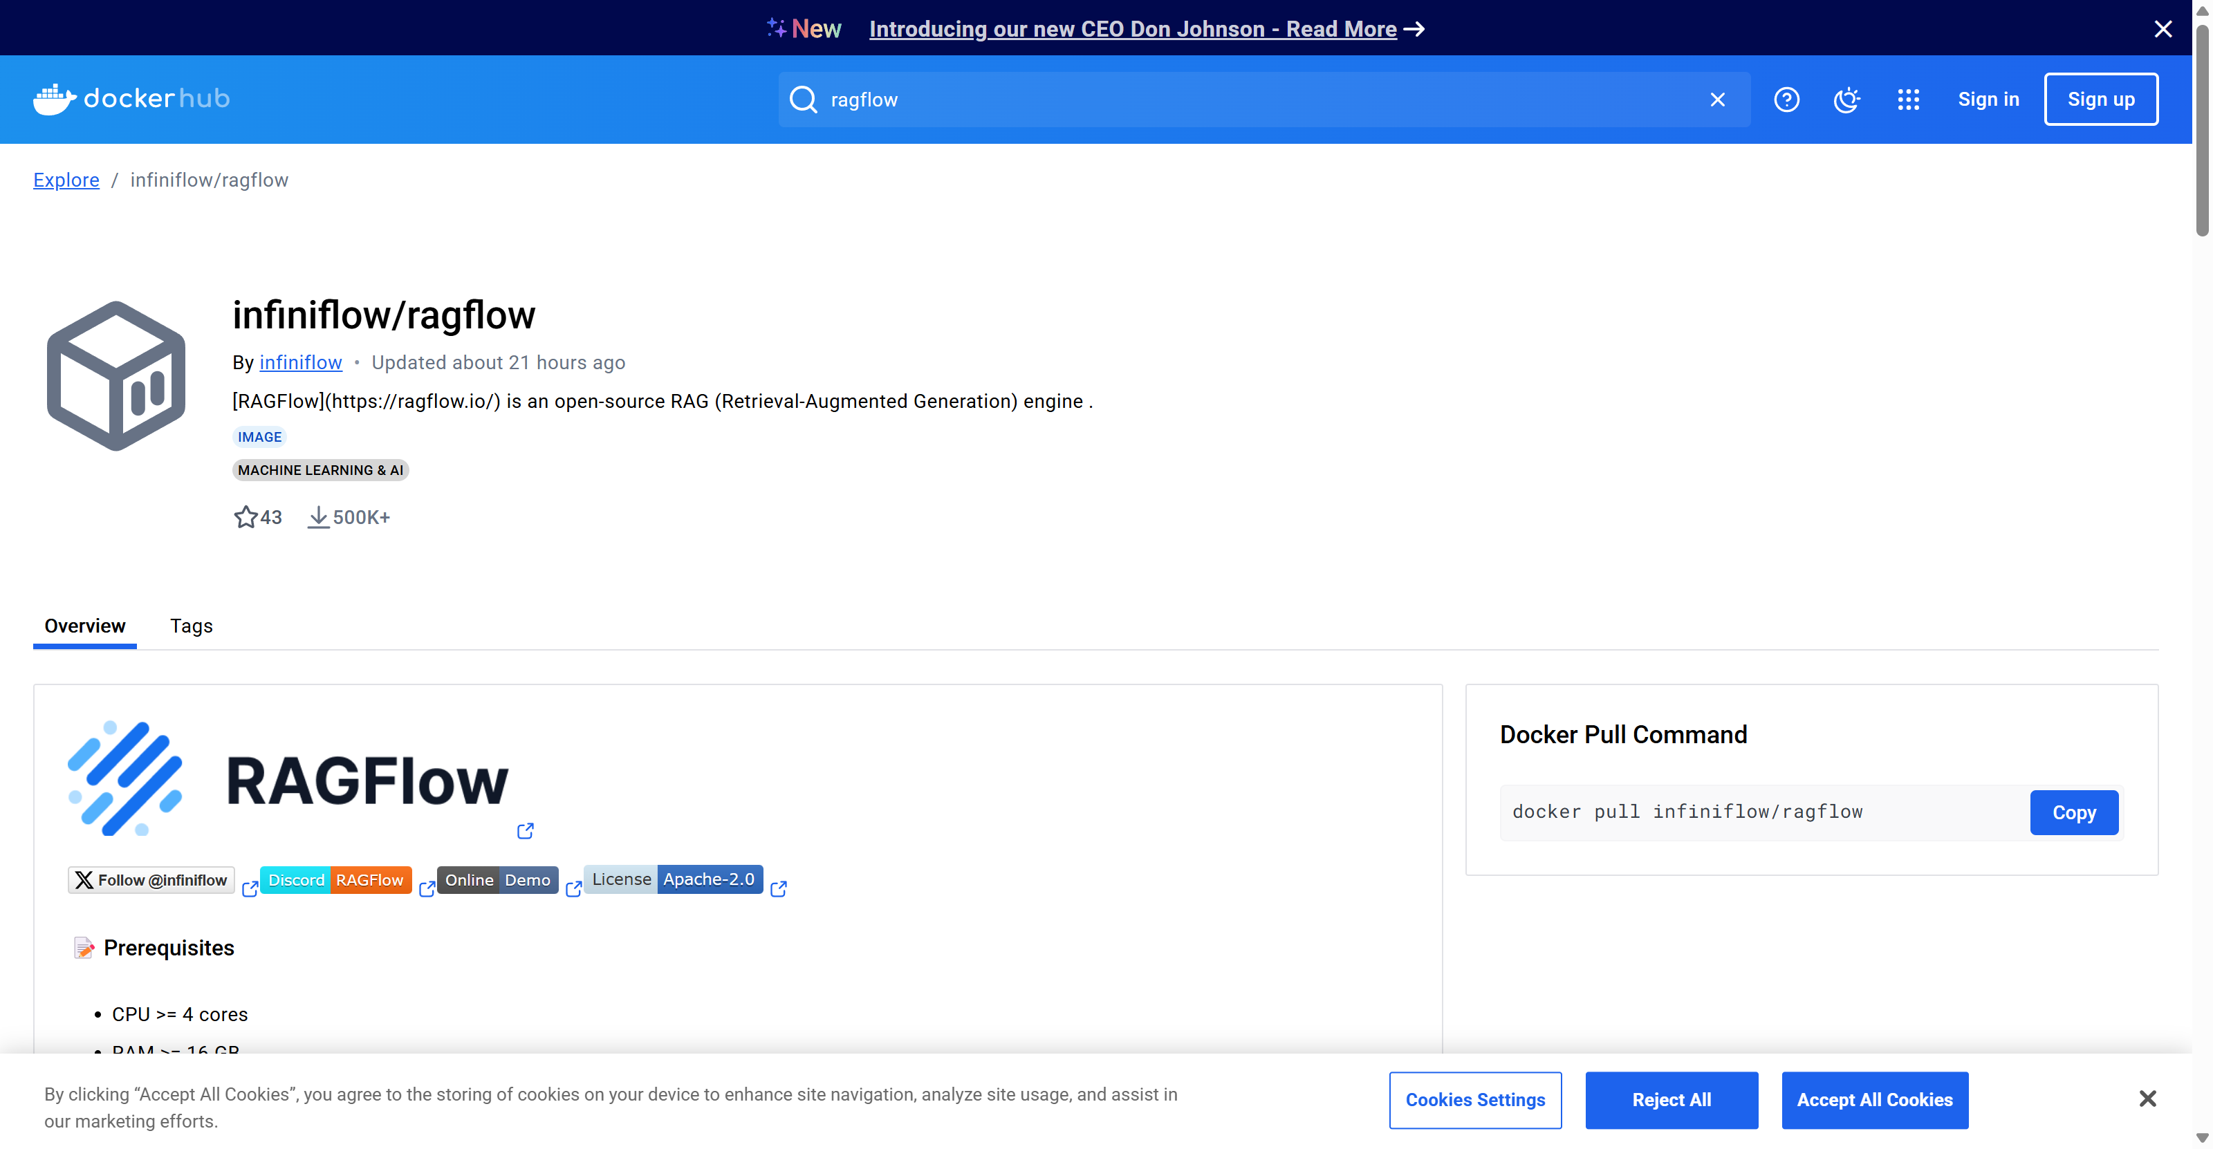
Task: Open the License Apache-2.0 badge
Action: pos(673,879)
